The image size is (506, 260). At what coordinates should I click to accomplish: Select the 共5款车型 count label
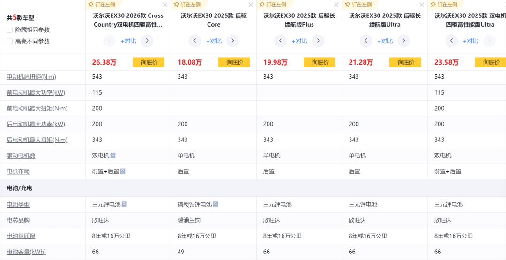20,18
